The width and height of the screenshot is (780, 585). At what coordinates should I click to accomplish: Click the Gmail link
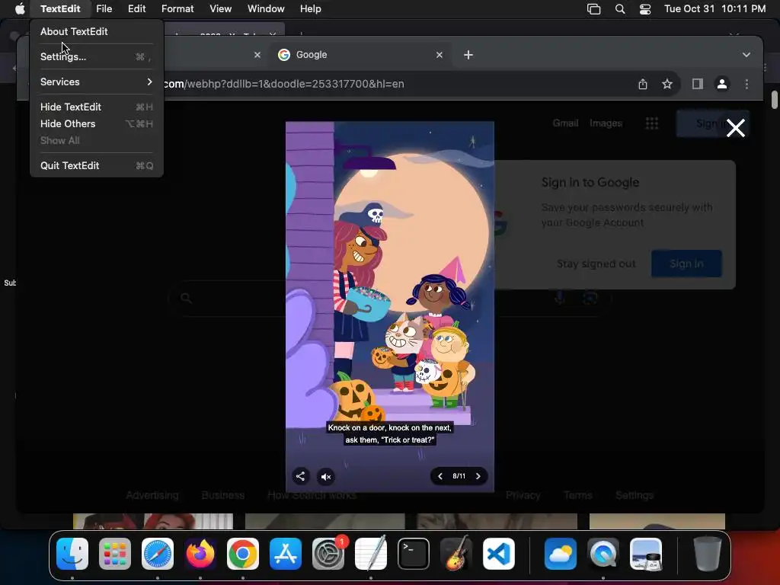point(565,123)
